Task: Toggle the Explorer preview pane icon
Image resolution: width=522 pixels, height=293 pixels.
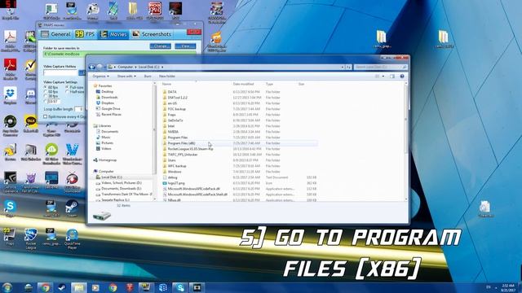Action: (392, 77)
